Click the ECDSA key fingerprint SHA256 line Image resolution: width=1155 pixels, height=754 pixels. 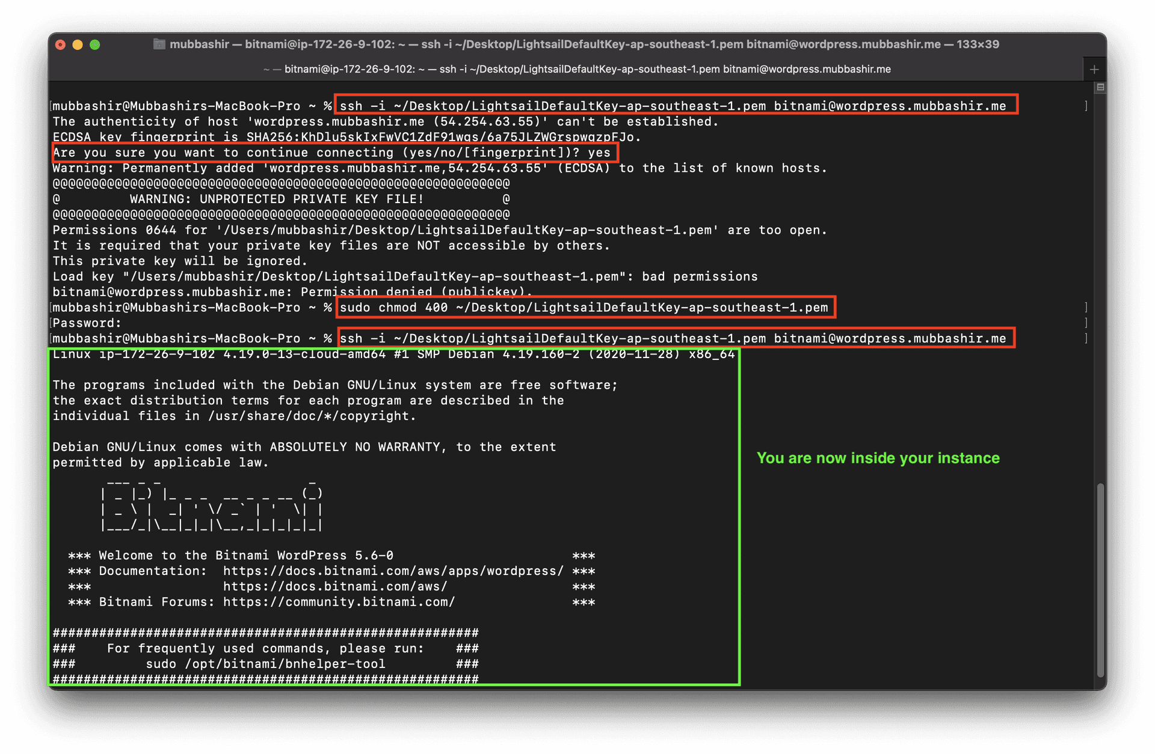[x=347, y=138]
